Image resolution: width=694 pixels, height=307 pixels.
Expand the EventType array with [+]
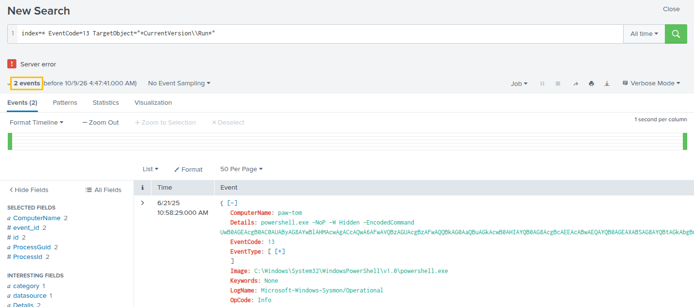point(280,251)
